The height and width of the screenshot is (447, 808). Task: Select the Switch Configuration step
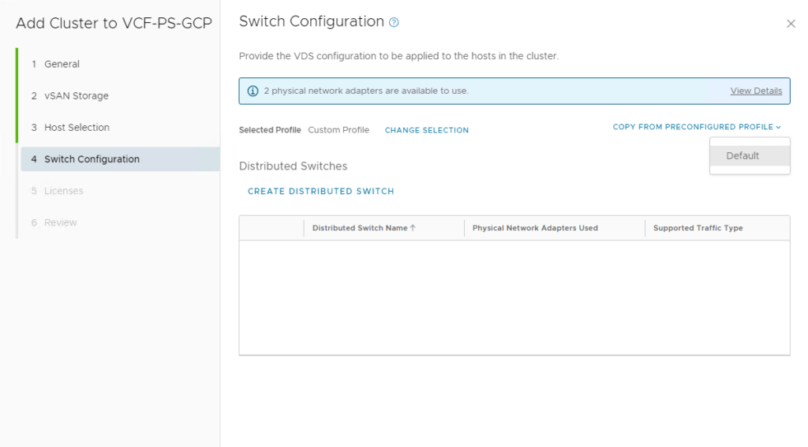(x=92, y=159)
